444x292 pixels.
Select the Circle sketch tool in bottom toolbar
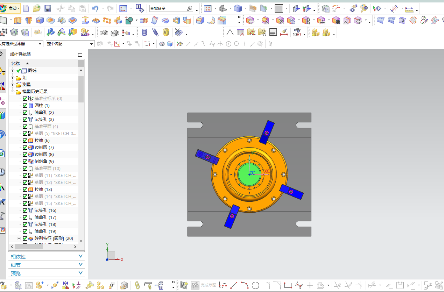click(255, 285)
